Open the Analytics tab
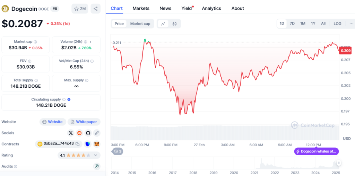Screen dimensions: 355x176 [x=211, y=8]
